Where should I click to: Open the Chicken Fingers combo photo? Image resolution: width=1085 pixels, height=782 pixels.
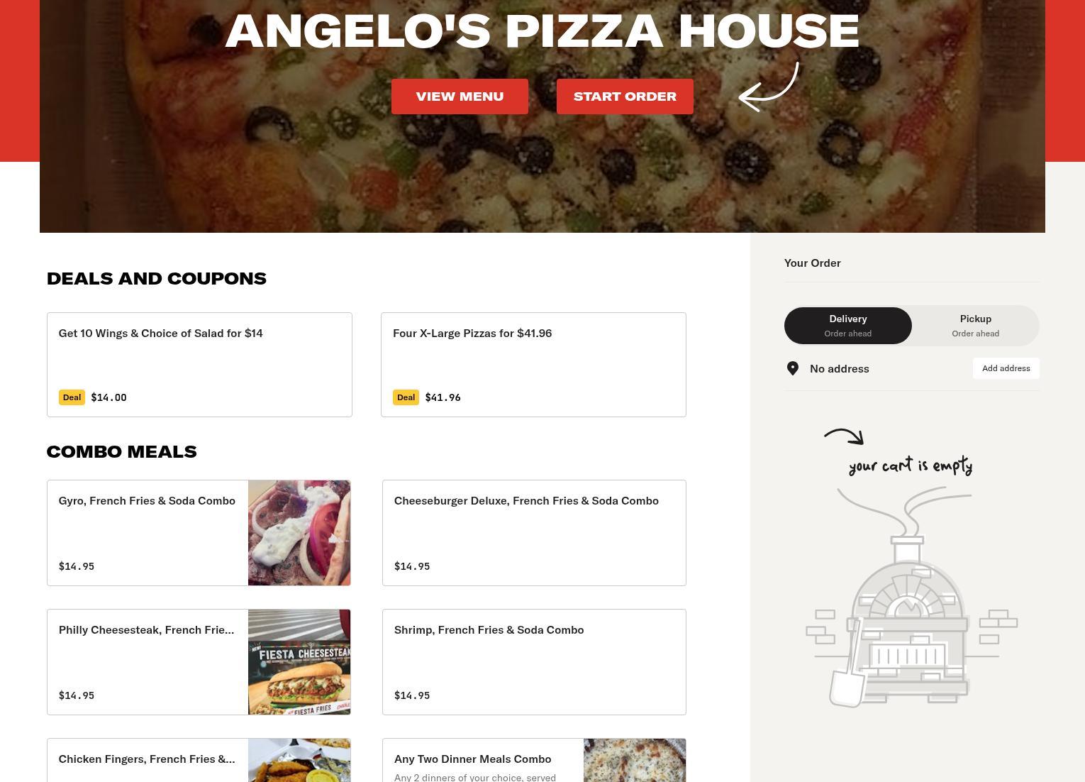click(x=299, y=760)
